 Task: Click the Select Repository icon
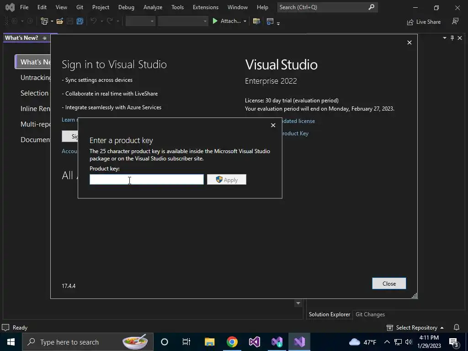389,328
